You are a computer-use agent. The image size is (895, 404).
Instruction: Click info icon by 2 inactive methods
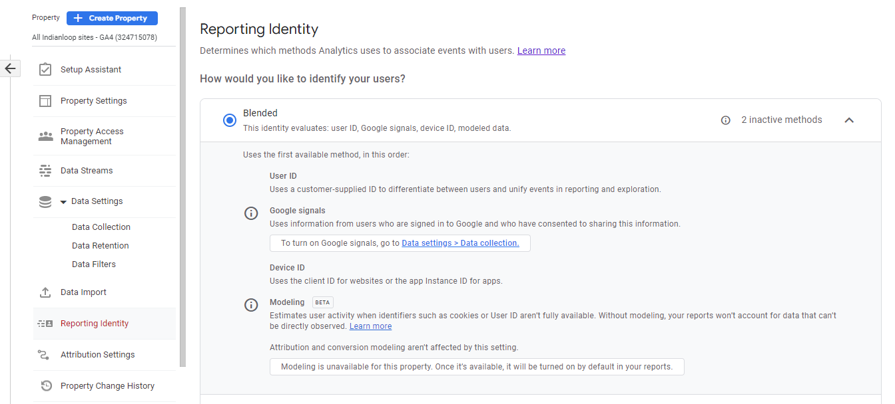coord(726,120)
